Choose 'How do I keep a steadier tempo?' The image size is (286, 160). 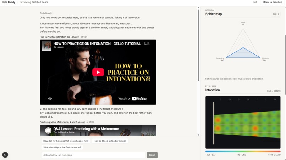tap(110, 141)
